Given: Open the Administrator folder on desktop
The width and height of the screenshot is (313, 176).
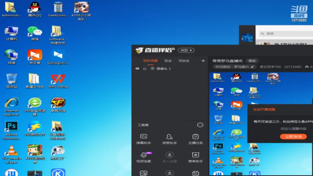Looking at the screenshot, I should pyautogui.click(x=11, y=9).
